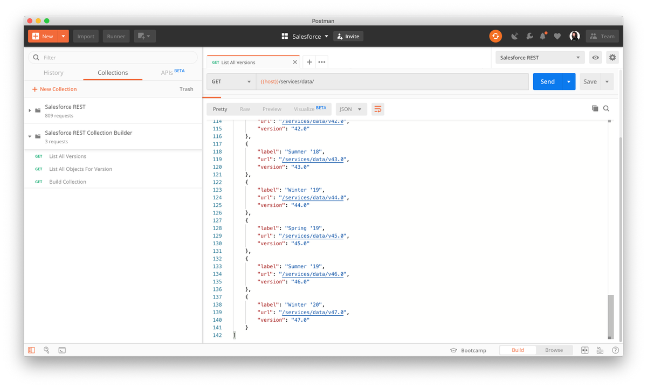Open the satellite capture requests icon

pyautogui.click(x=515, y=36)
